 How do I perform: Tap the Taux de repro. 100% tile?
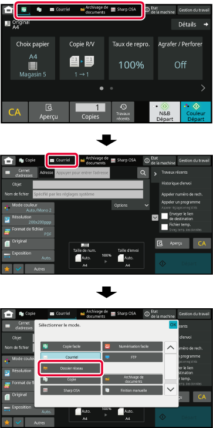point(131,58)
